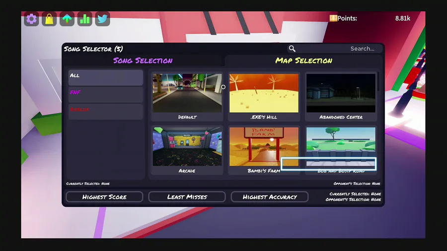Switch to the Song Selection tab
Viewport: 447px width, 251px height.
click(x=143, y=61)
